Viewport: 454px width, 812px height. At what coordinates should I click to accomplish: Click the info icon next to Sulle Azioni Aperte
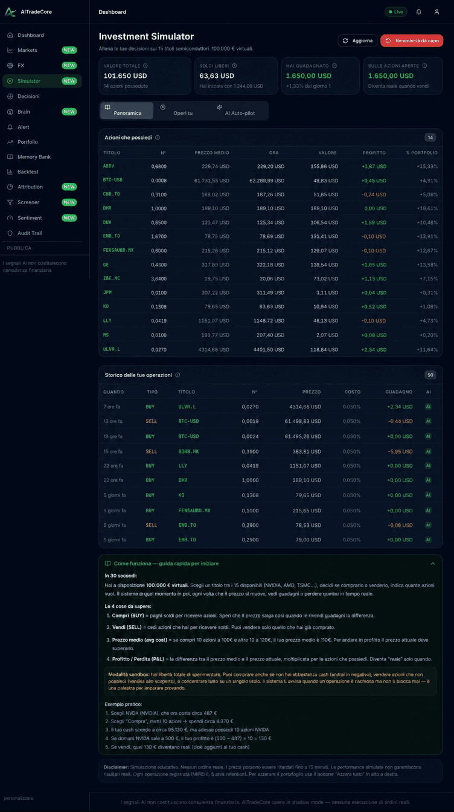424,65
